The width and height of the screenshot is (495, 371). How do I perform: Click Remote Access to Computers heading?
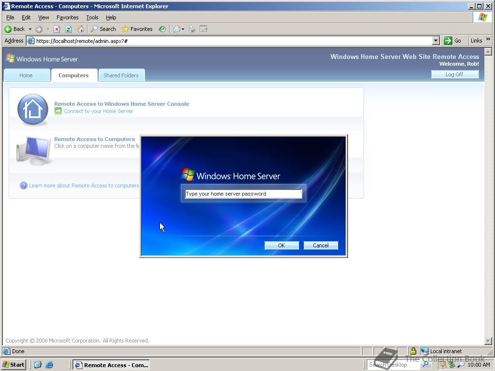[94, 139]
